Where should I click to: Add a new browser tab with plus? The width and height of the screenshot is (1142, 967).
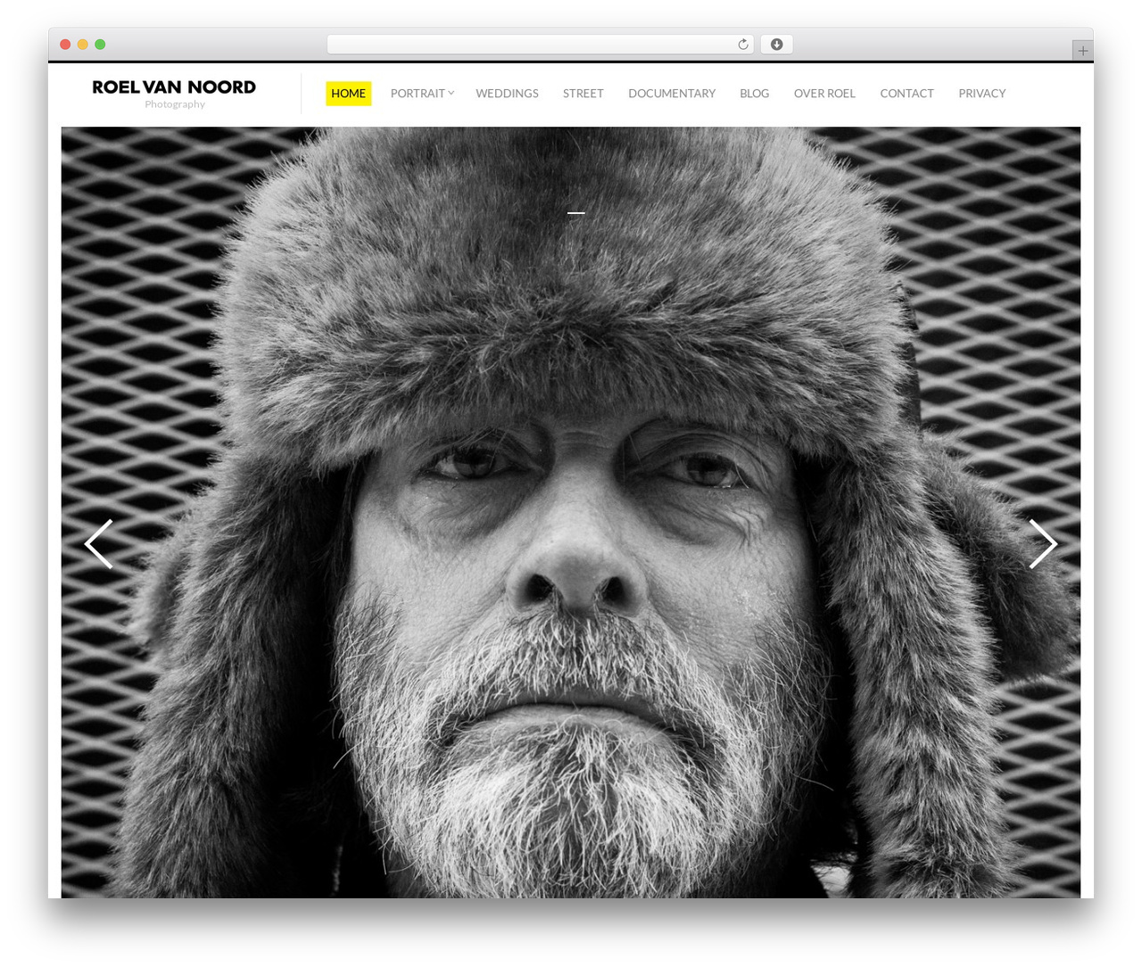1082,51
